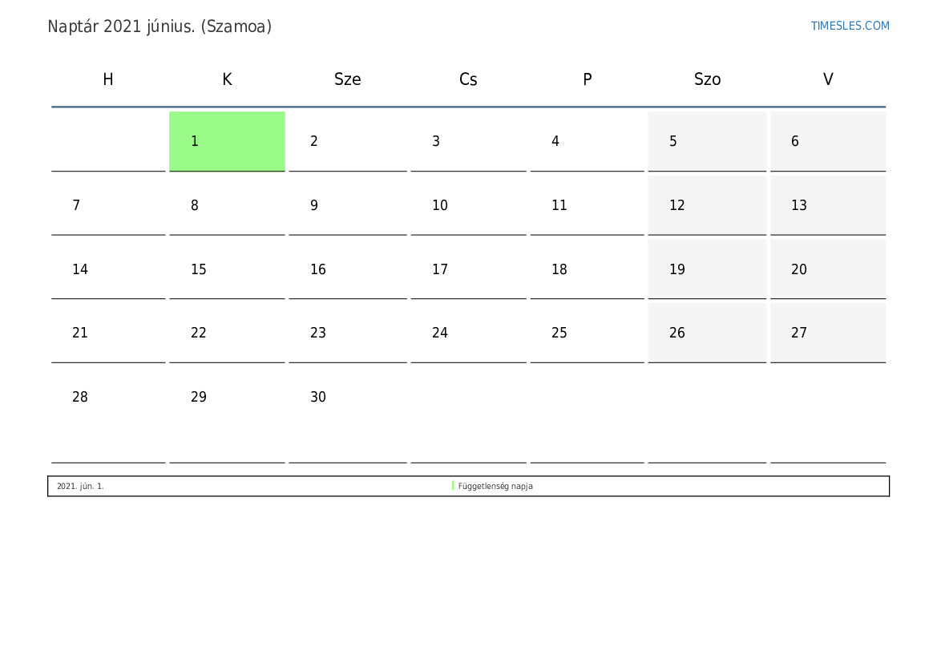
Task: Click the Függetlenség napja holiday label
Action: pos(495,486)
